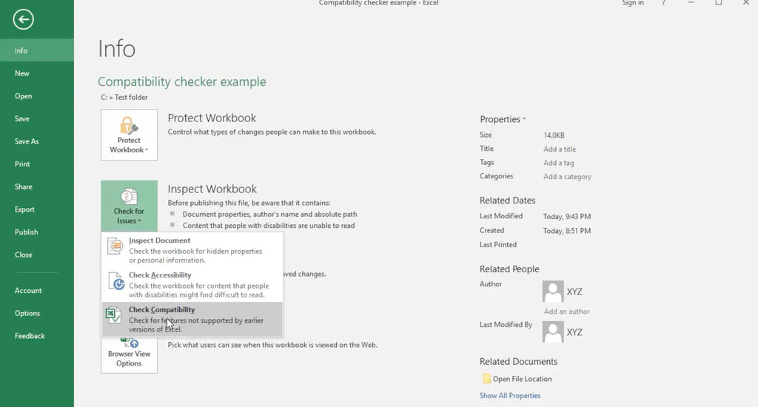This screenshot has width=758, height=407.
Task: Click the Add a title field
Action: click(x=560, y=149)
